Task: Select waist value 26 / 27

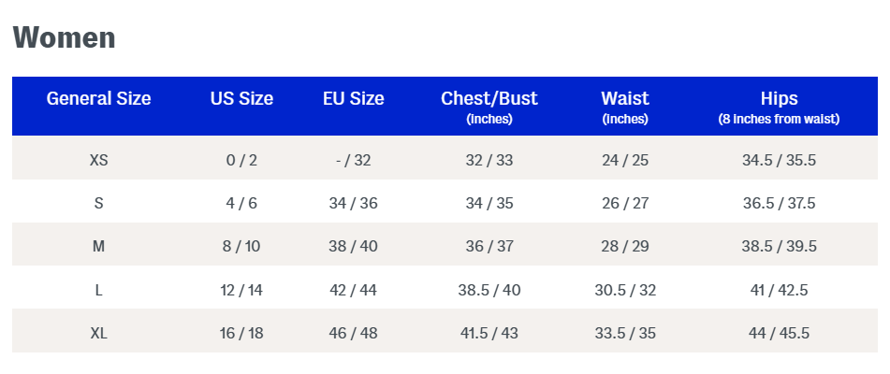Action: (x=625, y=203)
